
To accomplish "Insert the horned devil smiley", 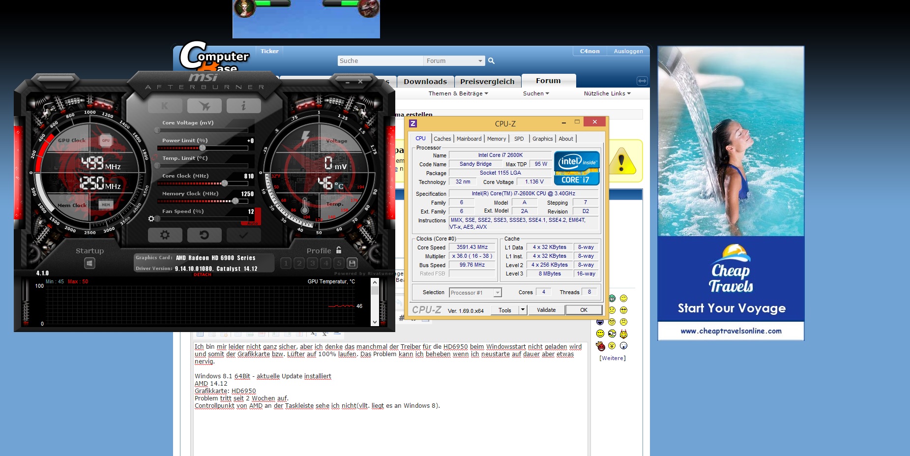I will point(623,334).
